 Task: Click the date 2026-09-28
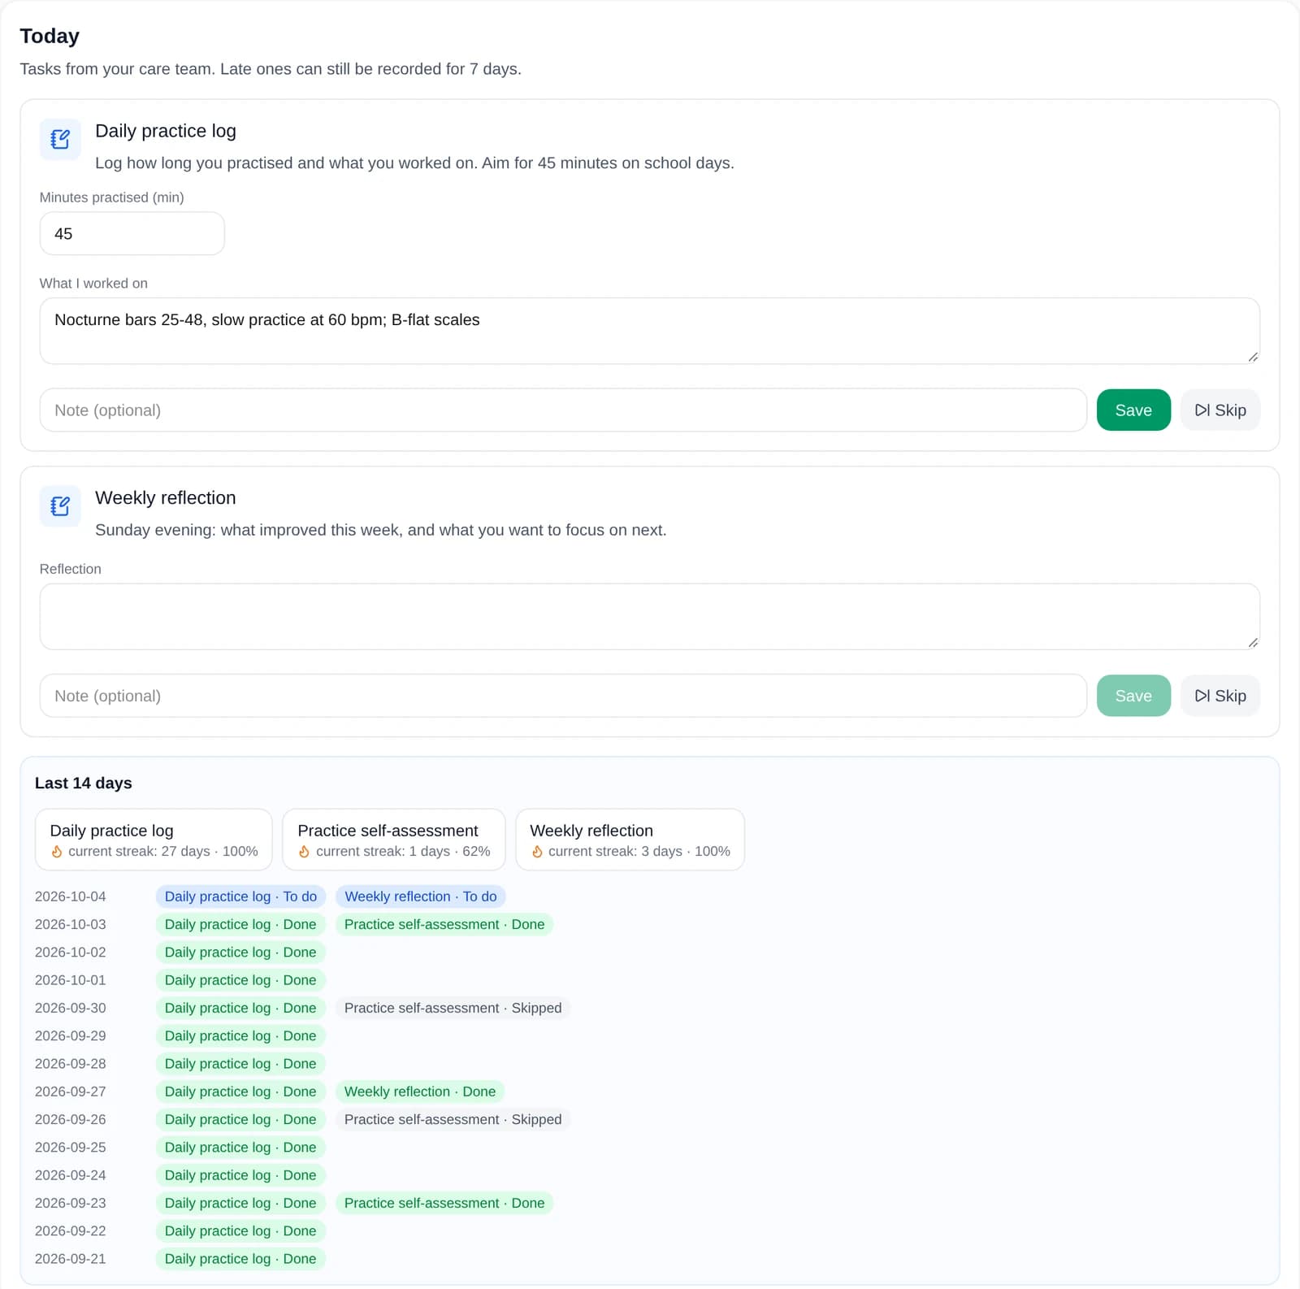(x=70, y=1064)
